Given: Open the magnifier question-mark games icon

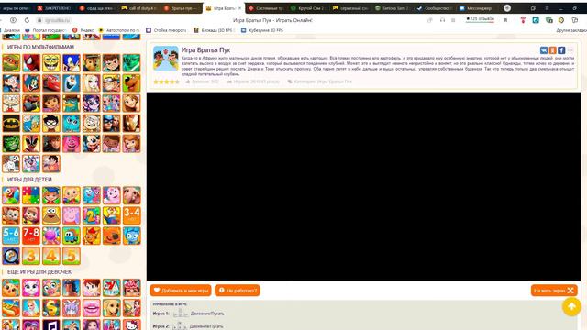Looking at the screenshot, I should click(x=11, y=256).
